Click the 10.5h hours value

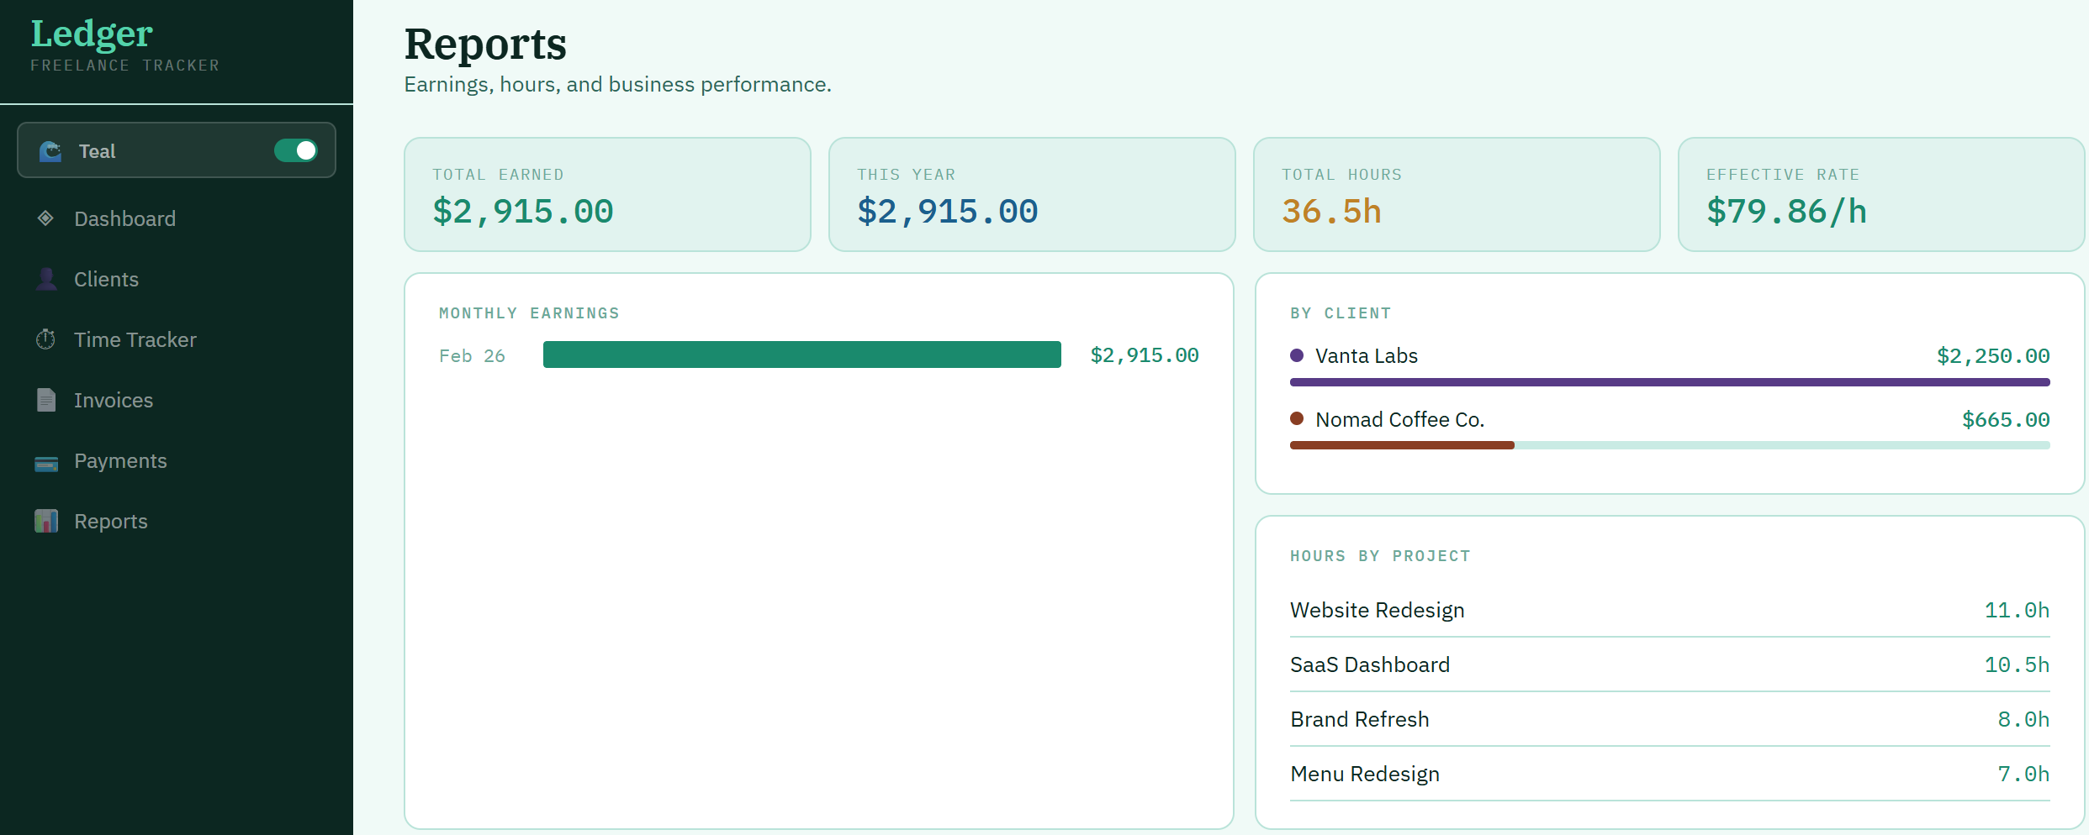pyautogui.click(x=2017, y=664)
